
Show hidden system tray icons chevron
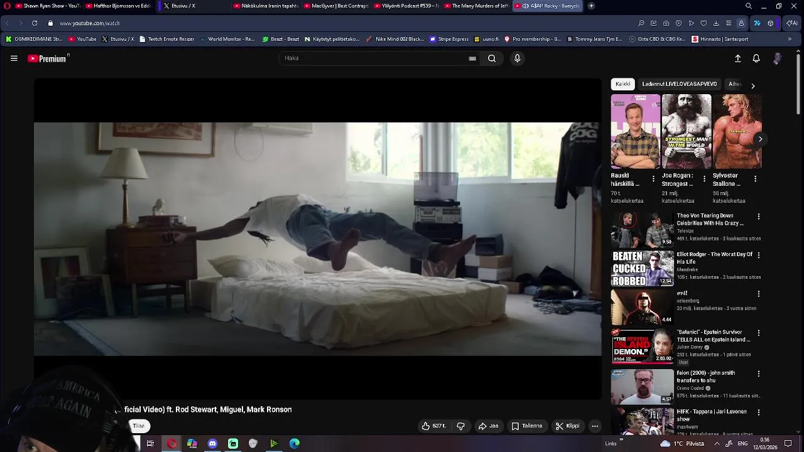tap(717, 444)
